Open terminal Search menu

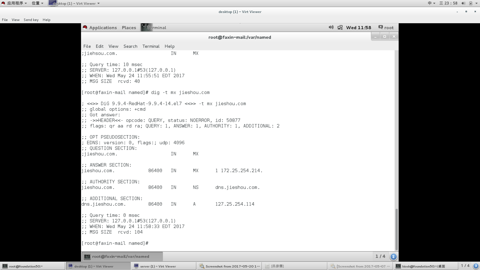130,46
